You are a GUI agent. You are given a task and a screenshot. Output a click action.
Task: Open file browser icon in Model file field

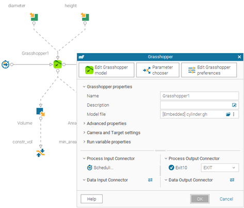point(228,114)
